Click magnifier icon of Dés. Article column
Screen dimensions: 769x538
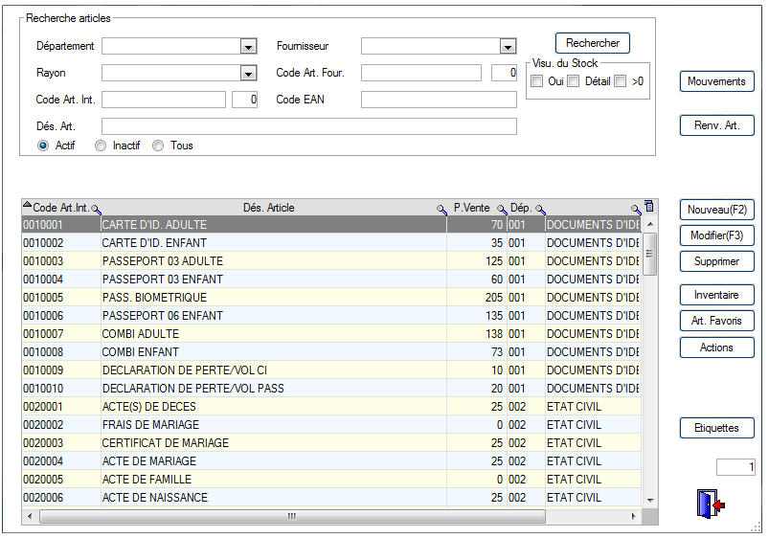tap(441, 210)
